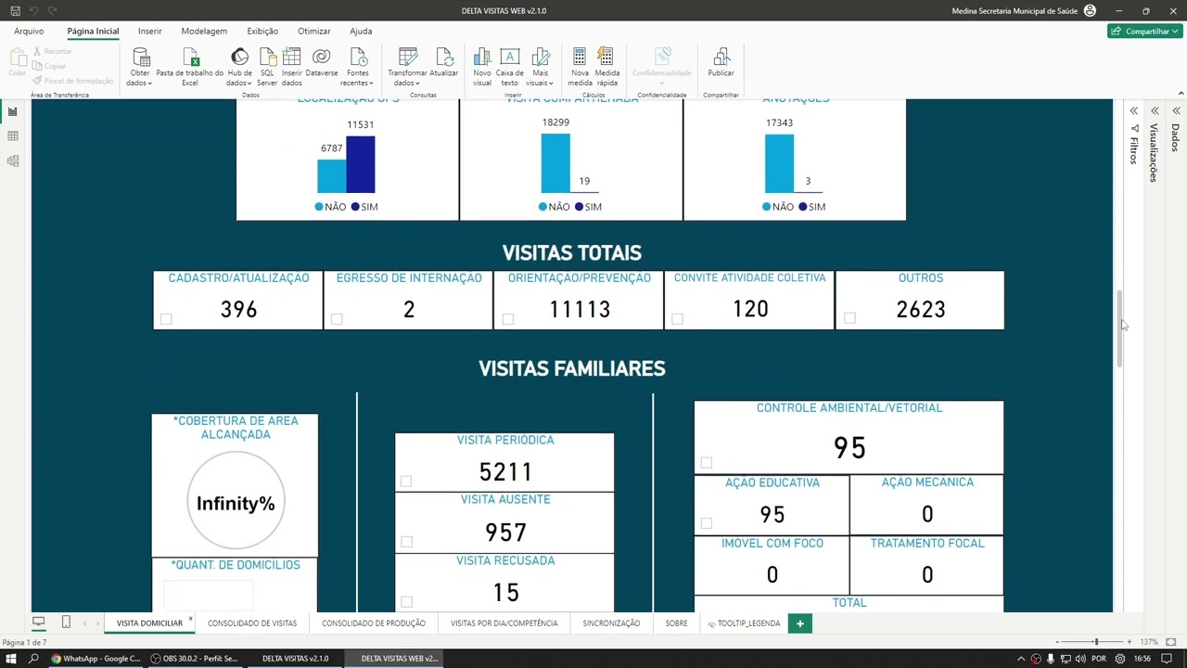Open table data view in left sidebar
The height and width of the screenshot is (668, 1187).
coord(13,136)
